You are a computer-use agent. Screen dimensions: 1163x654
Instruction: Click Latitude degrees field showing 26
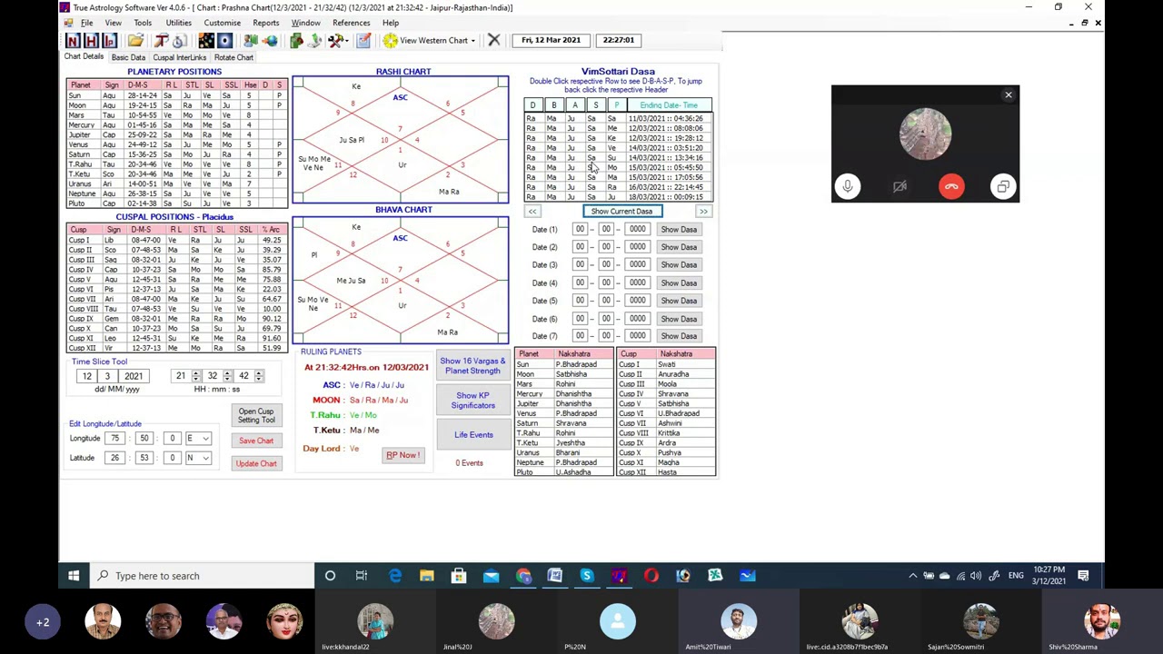[114, 457]
